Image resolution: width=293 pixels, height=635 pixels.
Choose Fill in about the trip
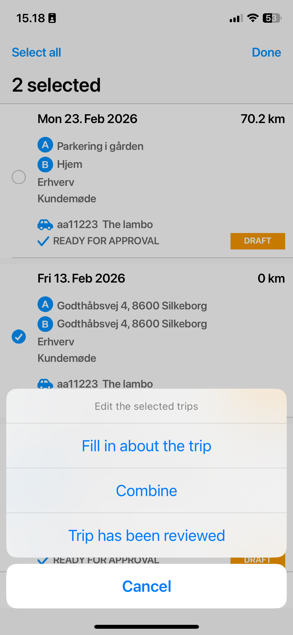(146, 446)
